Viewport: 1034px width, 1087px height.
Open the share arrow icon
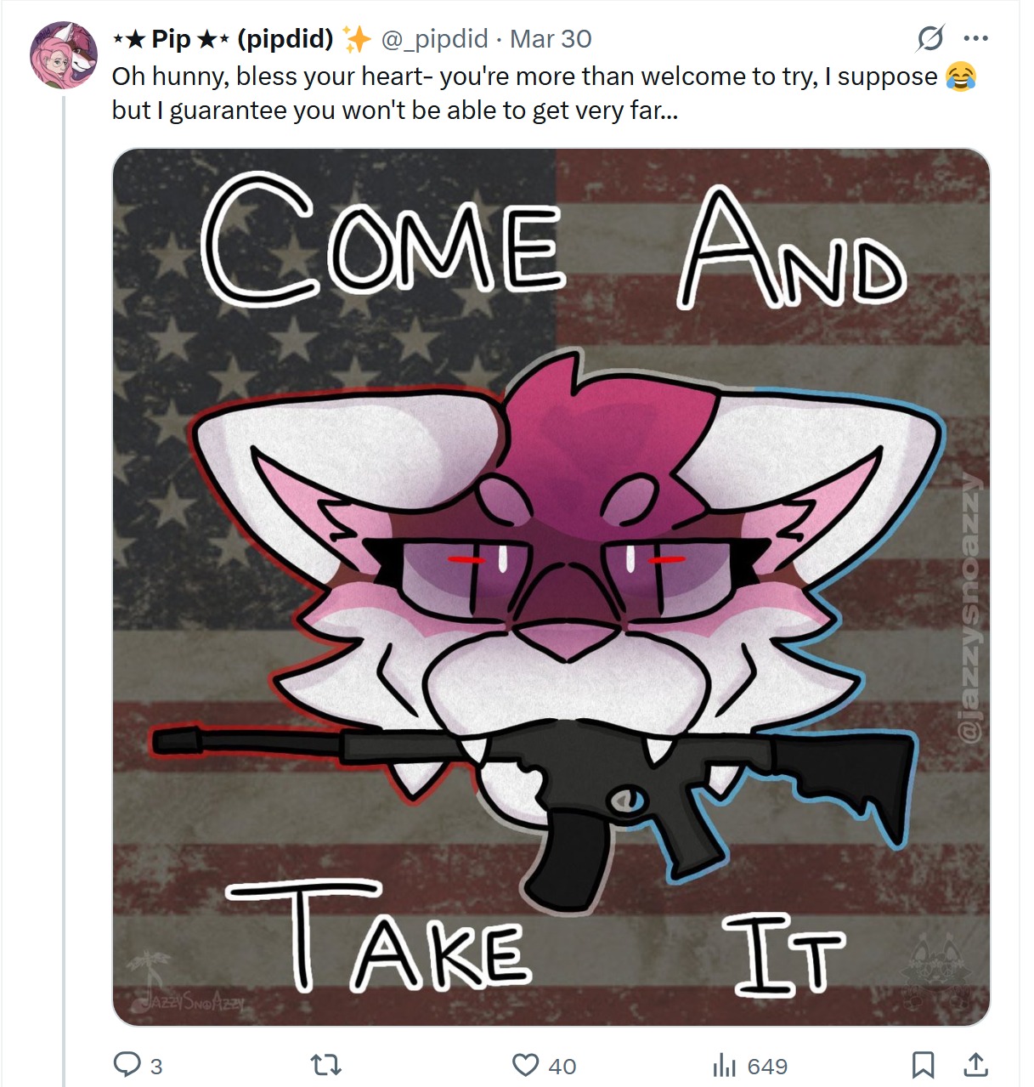click(x=976, y=1064)
